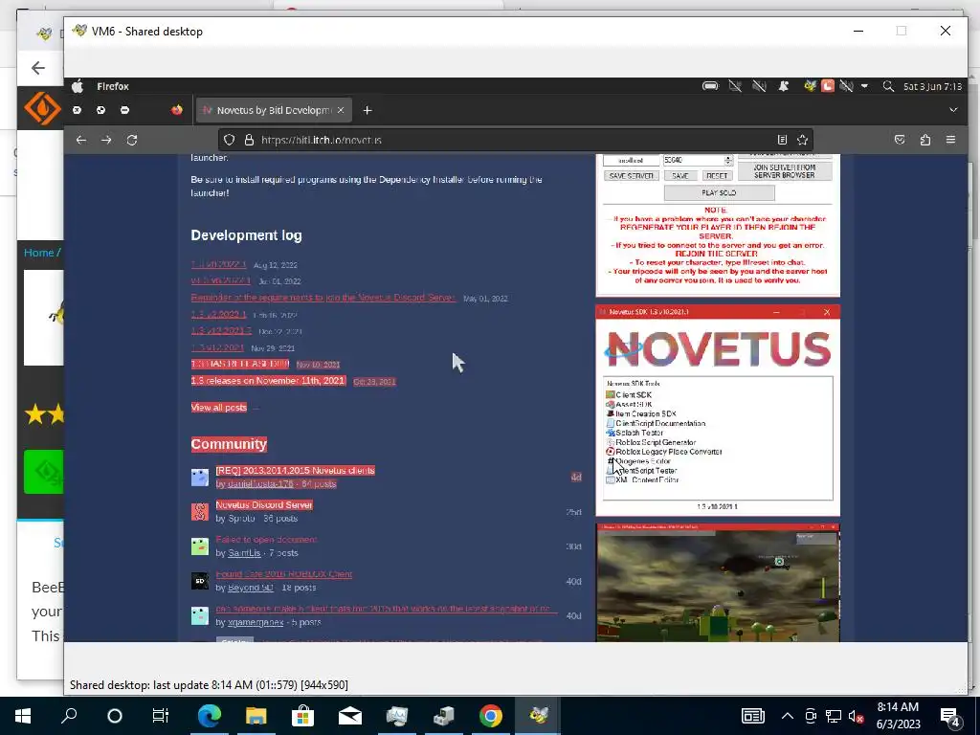Click the clock showing Sat 3 Jun
980x735 pixels.
coord(932,86)
